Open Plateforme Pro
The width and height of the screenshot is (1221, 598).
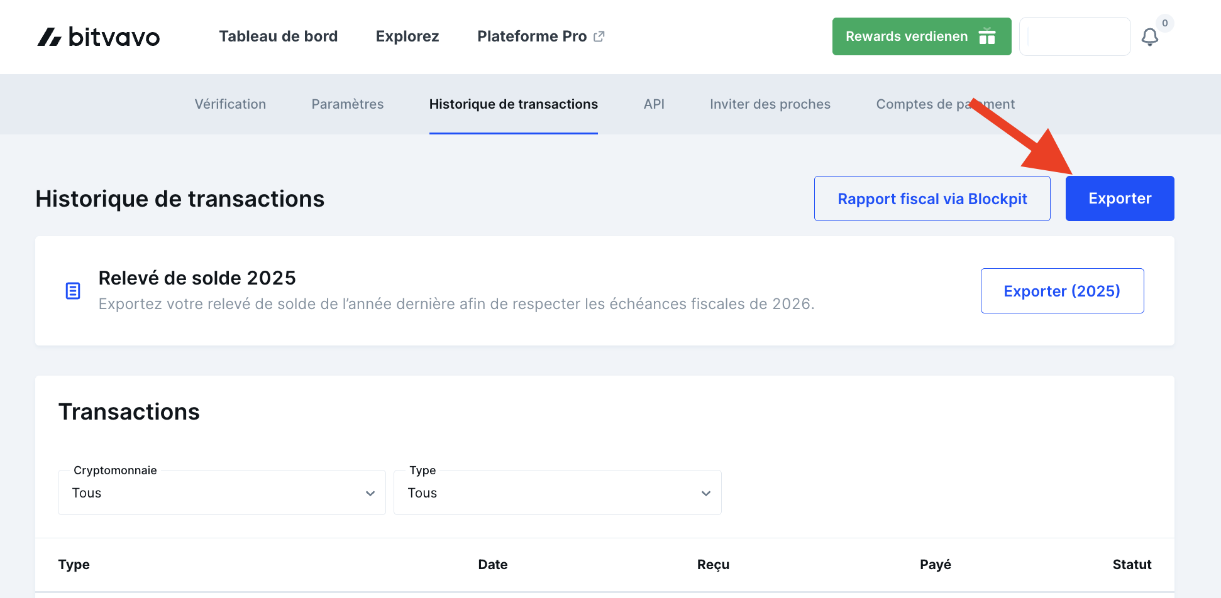(x=532, y=36)
